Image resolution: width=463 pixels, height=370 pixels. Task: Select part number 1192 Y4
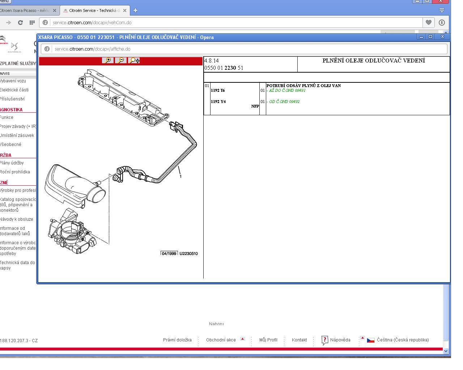(218, 102)
